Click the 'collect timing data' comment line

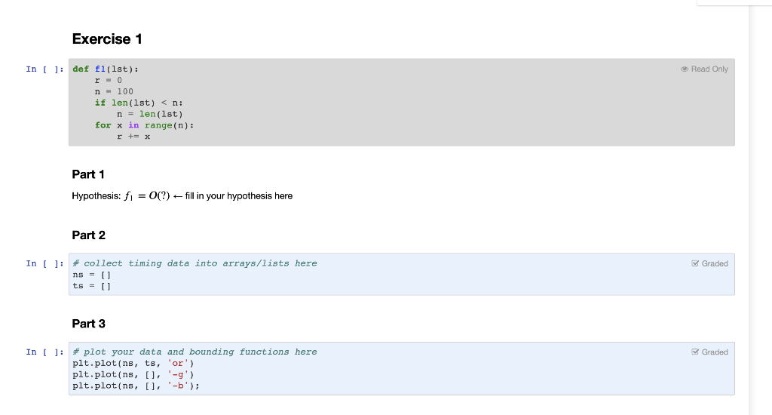195,263
